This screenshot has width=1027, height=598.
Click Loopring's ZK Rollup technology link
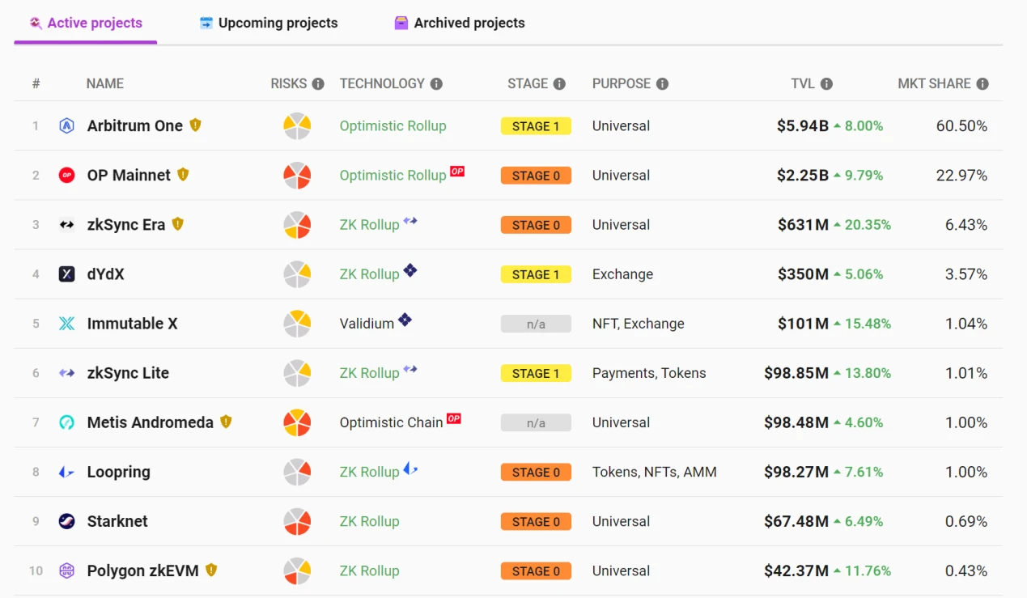[369, 472]
